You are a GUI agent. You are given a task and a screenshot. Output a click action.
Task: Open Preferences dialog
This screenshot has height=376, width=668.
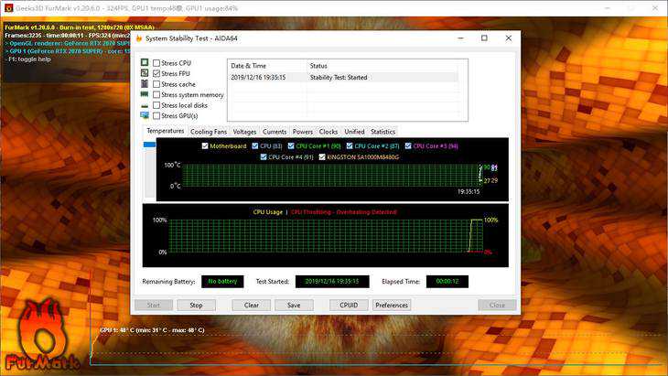coord(392,305)
